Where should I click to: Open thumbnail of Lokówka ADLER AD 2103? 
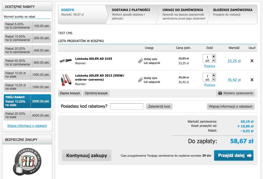click(x=66, y=61)
